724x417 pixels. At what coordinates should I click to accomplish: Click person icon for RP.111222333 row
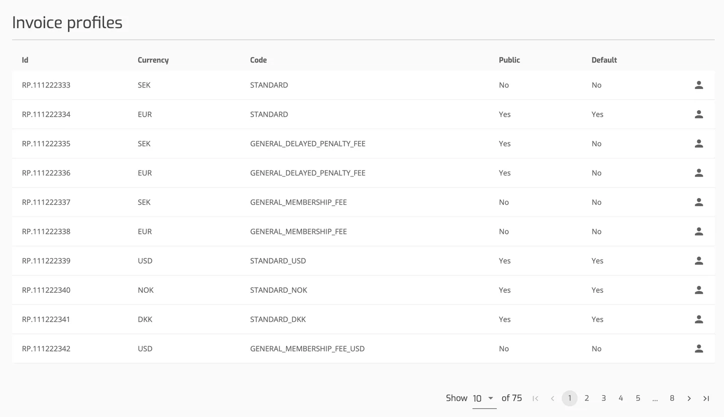pyautogui.click(x=698, y=85)
